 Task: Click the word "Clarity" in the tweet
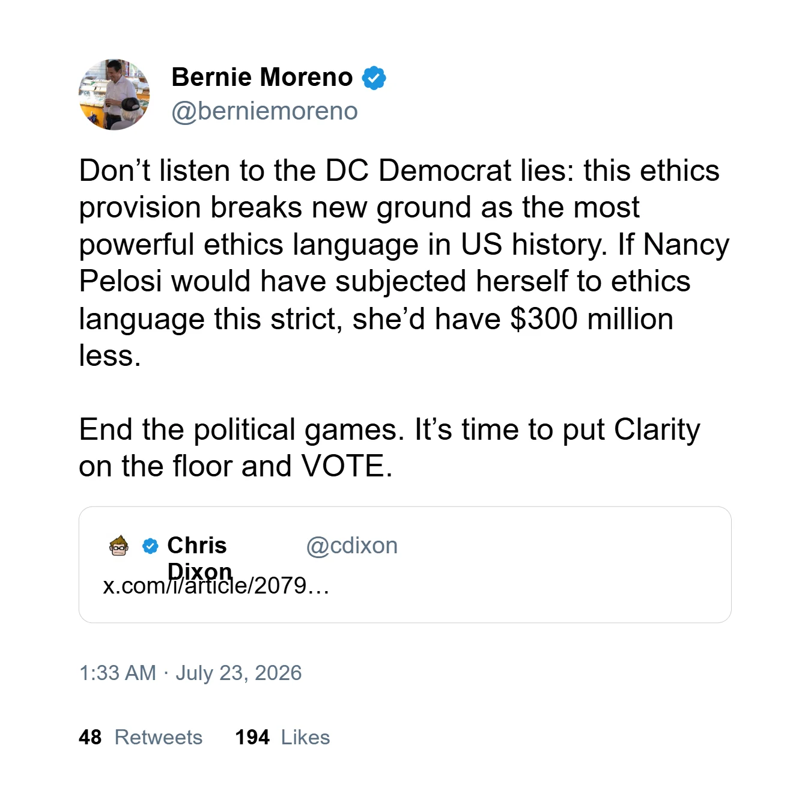[657, 430]
